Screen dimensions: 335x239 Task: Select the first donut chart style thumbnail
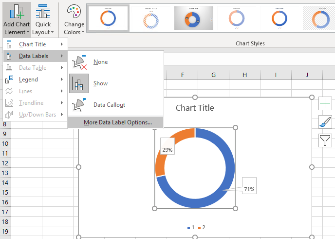tap(108, 18)
